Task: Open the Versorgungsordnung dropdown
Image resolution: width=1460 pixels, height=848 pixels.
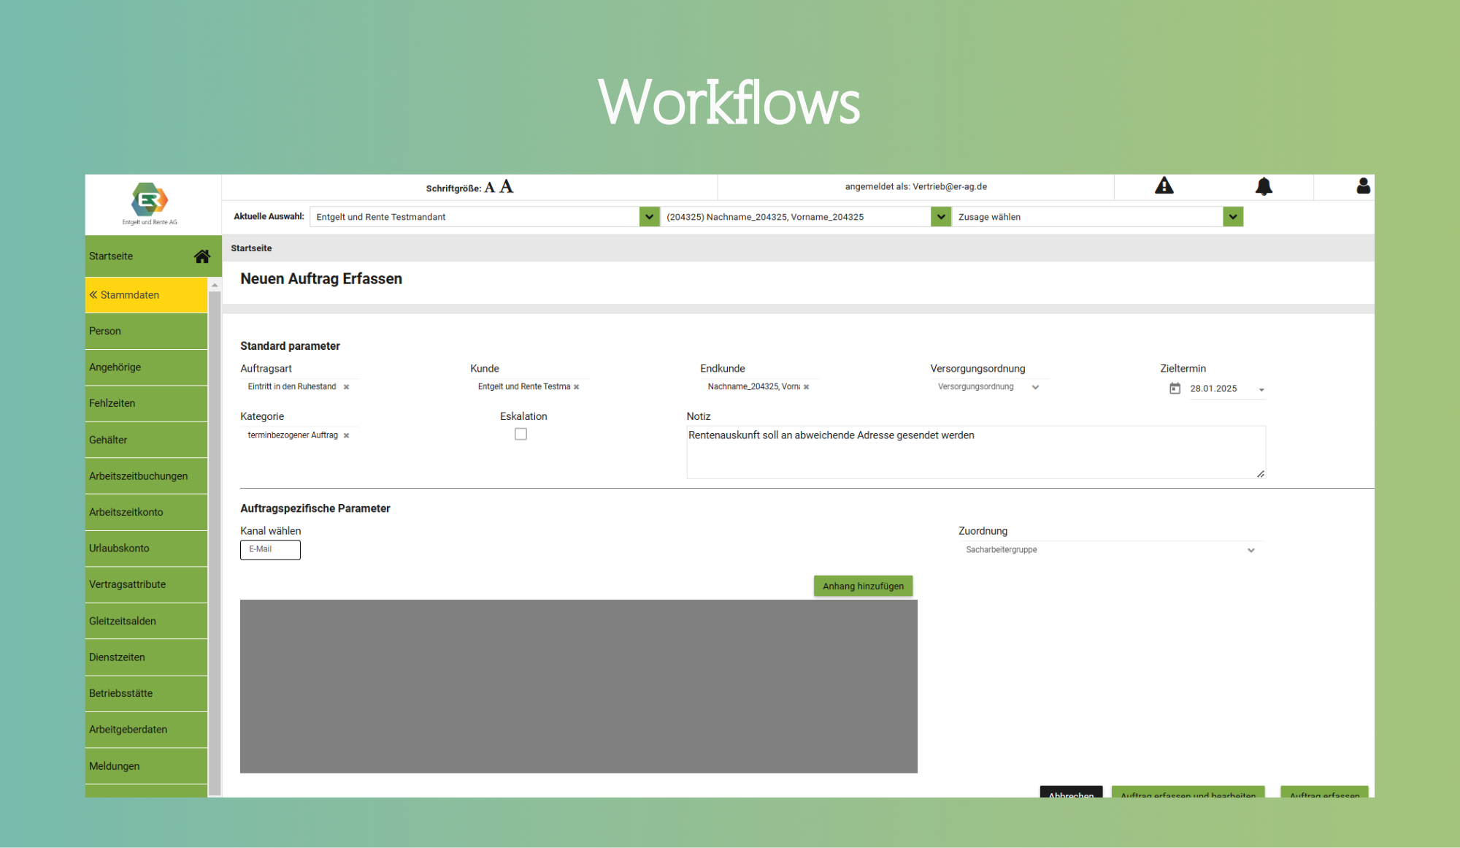Action: pyautogui.click(x=1035, y=387)
